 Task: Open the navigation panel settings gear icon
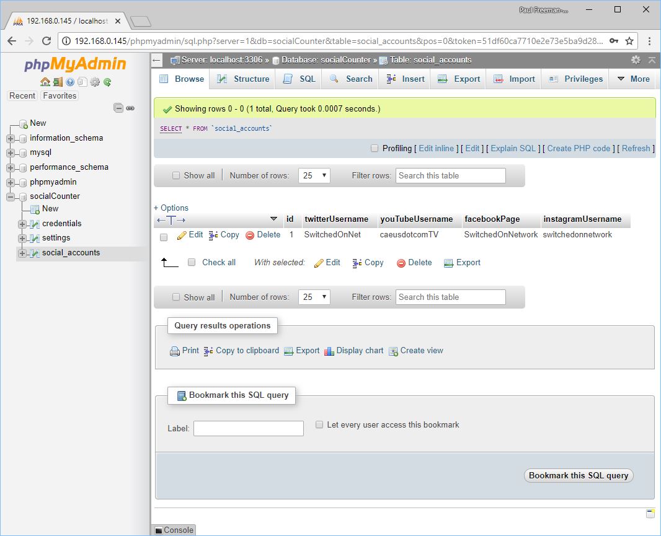95,82
